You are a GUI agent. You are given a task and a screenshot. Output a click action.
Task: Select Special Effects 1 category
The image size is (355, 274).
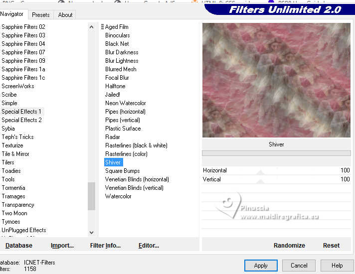tap(21, 112)
